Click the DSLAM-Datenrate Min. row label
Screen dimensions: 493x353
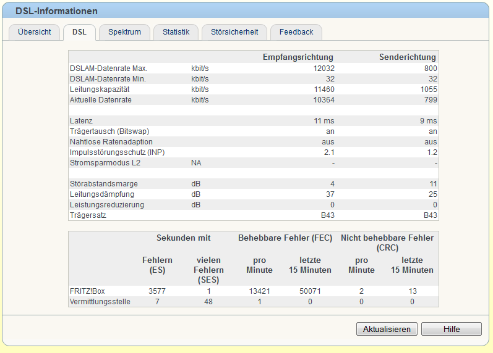[x=108, y=79]
